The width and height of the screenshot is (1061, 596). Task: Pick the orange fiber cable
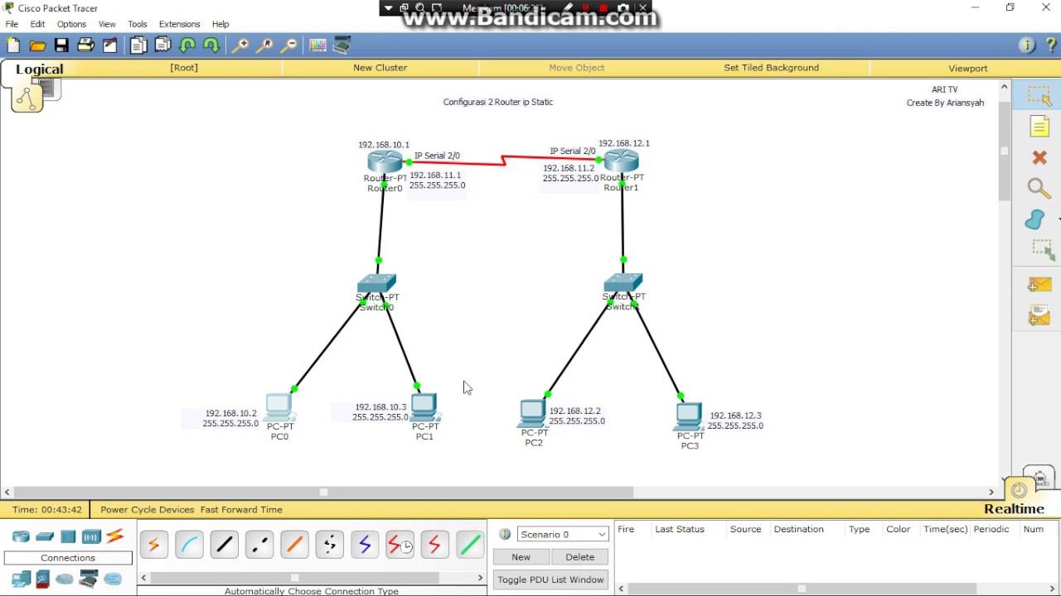[294, 545]
